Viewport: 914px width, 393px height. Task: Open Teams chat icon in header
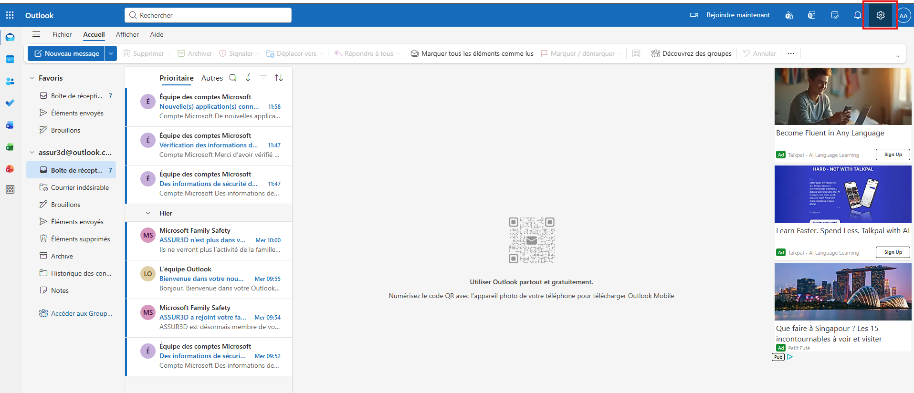tap(789, 15)
